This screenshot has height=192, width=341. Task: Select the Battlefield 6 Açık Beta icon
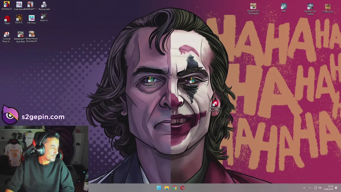click(20, 37)
